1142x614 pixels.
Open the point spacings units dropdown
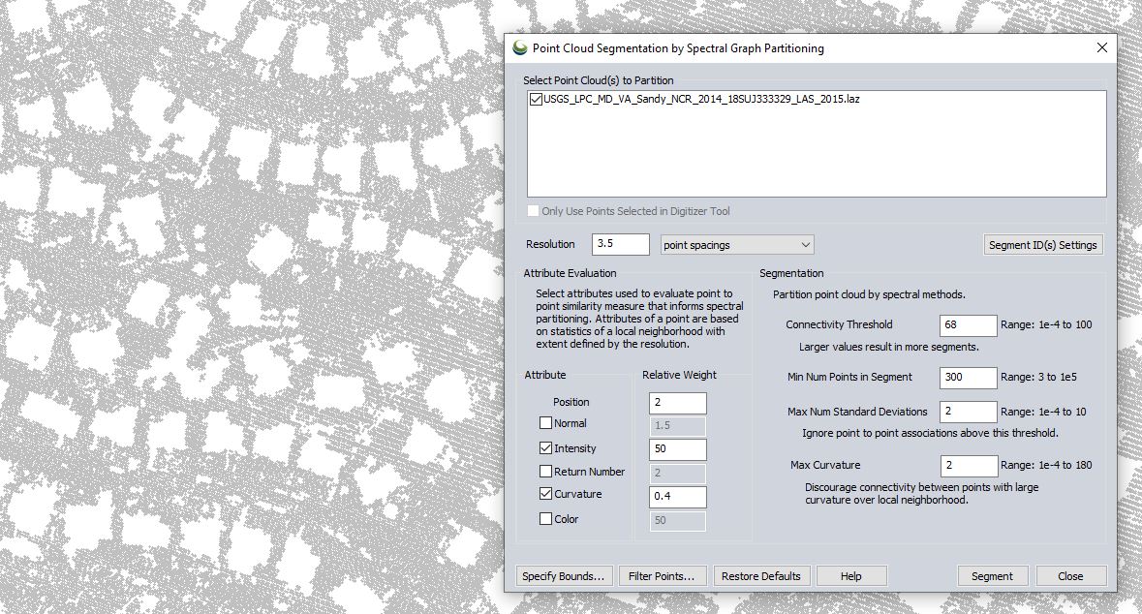point(737,245)
